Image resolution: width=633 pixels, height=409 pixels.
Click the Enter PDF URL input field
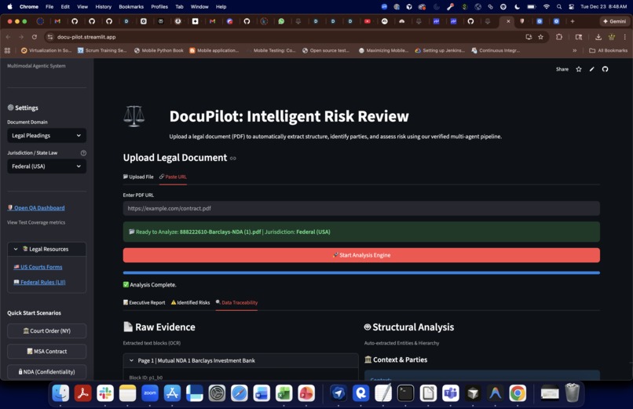pyautogui.click(x=361, y=209)
